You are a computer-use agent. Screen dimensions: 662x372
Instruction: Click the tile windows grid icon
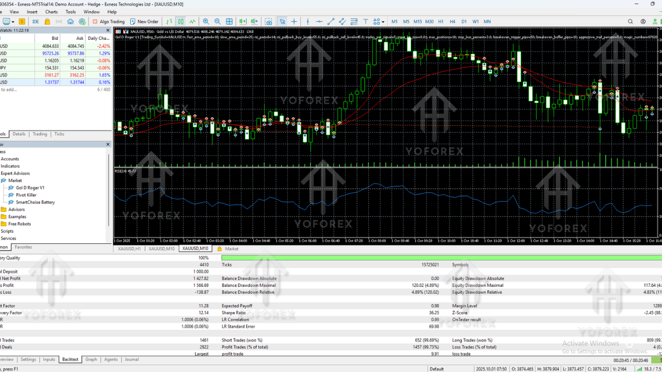[229, 22]
